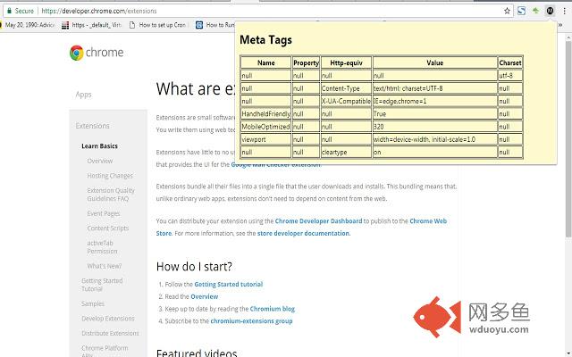This screenshot has height=357, width=572.
Task: Click the Charset column header
Action: tap(510, 62)
